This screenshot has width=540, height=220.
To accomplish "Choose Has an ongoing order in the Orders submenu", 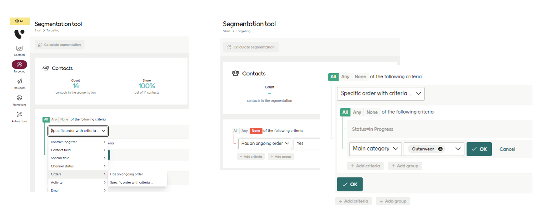I will click(137, 174).
